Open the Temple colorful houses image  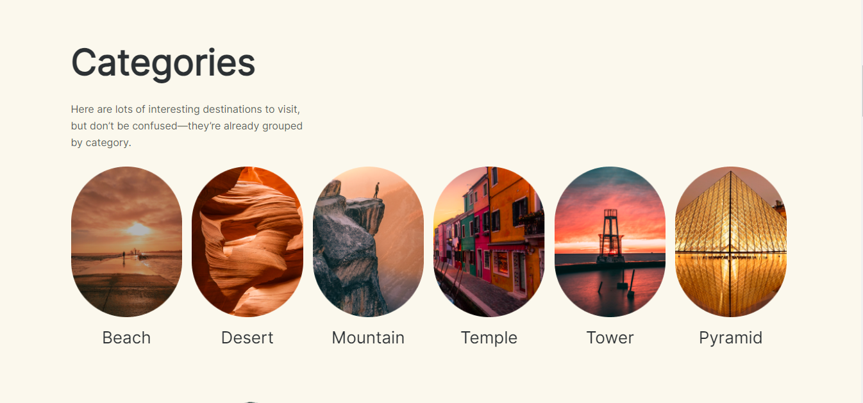489,242
